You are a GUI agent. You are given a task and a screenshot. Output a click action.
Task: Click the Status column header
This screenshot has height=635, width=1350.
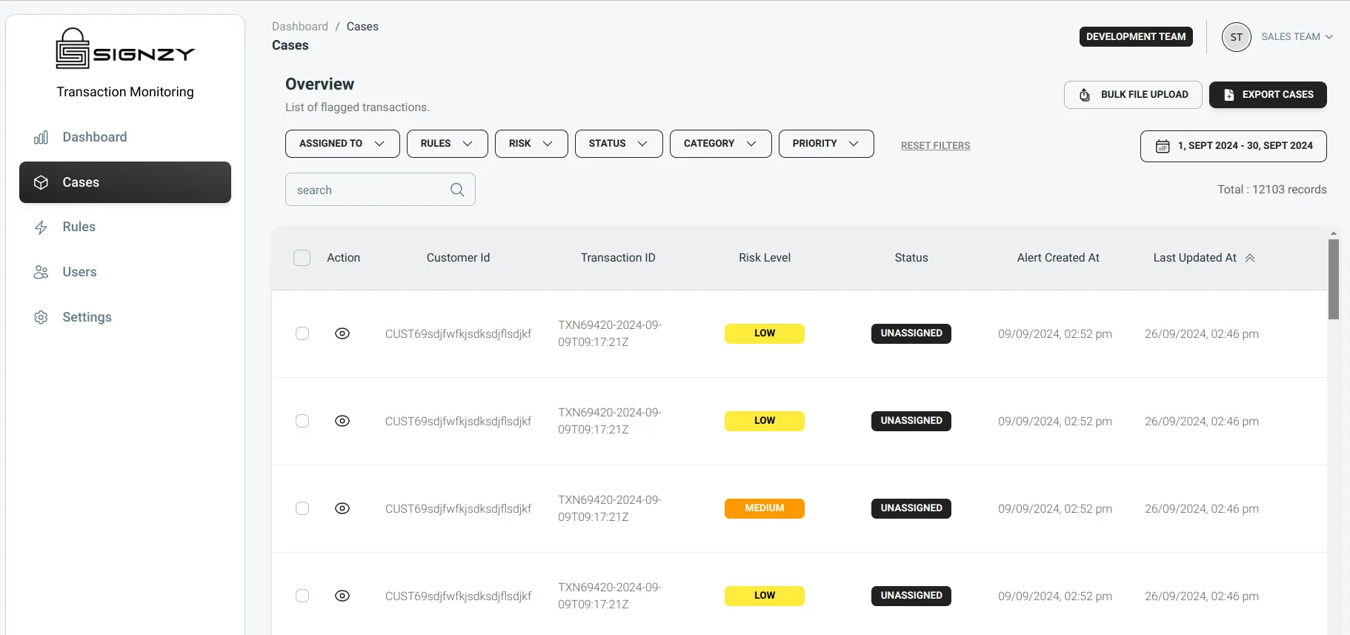911,258
